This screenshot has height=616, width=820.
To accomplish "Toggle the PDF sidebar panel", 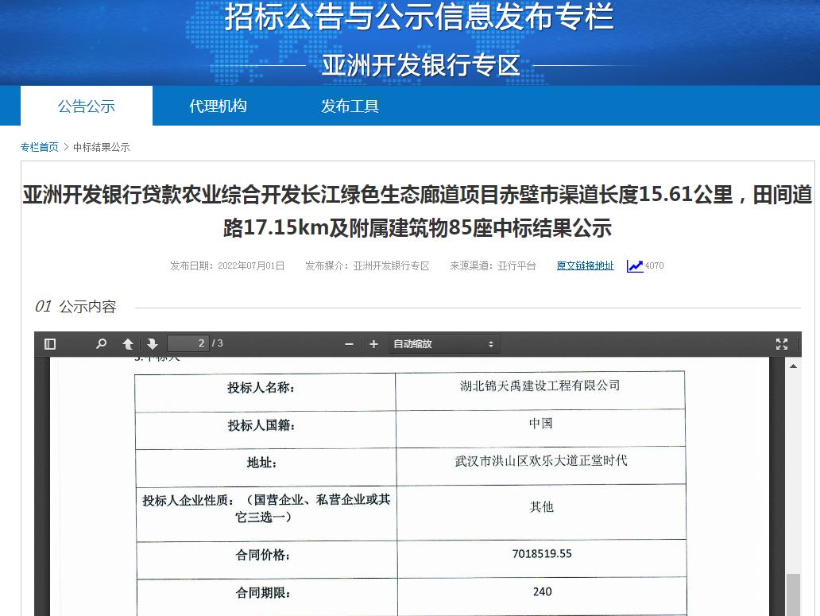I will tap(49, 343).
